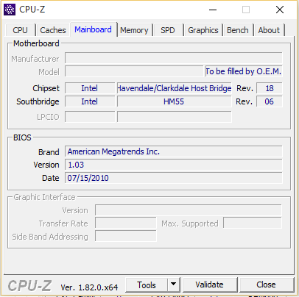Close the window with the X icon
Screen dimensions: 299x297
click(280, 10)
